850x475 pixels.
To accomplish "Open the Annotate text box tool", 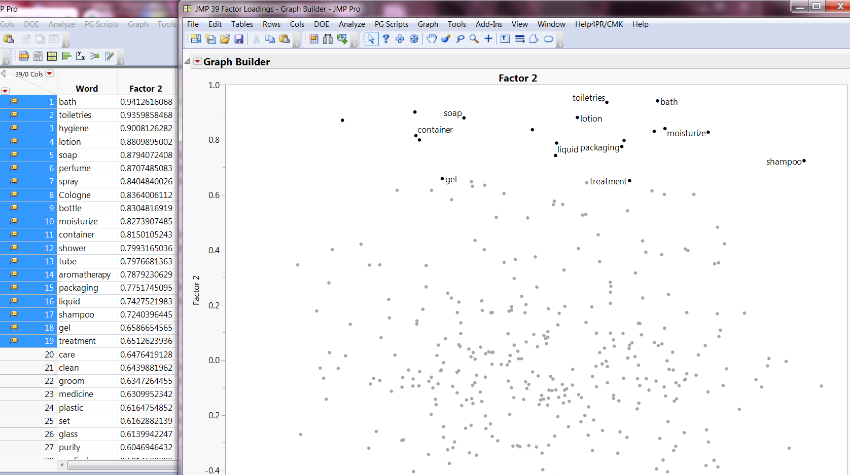I will (505, 38).
